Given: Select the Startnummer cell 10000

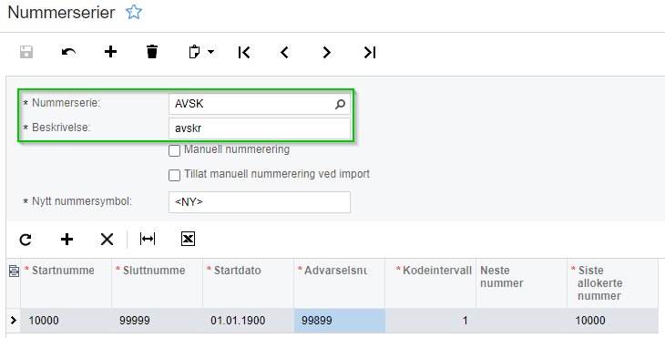Looking at the screenshot, I should pyautogui.click(x=66, y=320).
